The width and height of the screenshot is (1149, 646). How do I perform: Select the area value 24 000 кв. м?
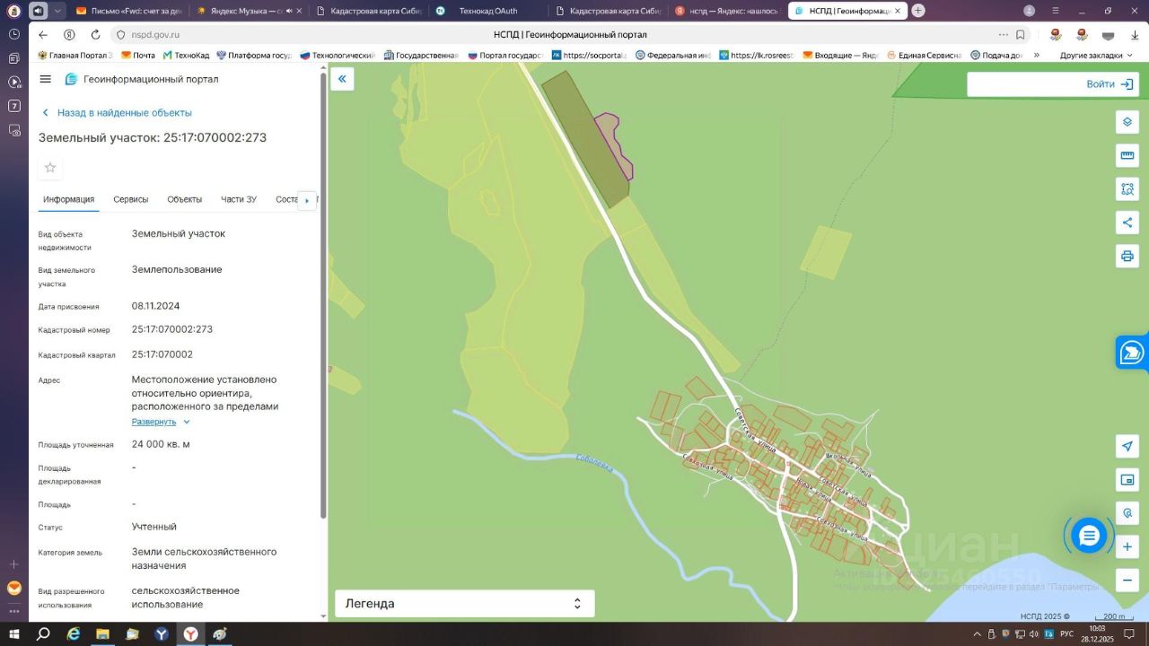click(x=161, y=444)
